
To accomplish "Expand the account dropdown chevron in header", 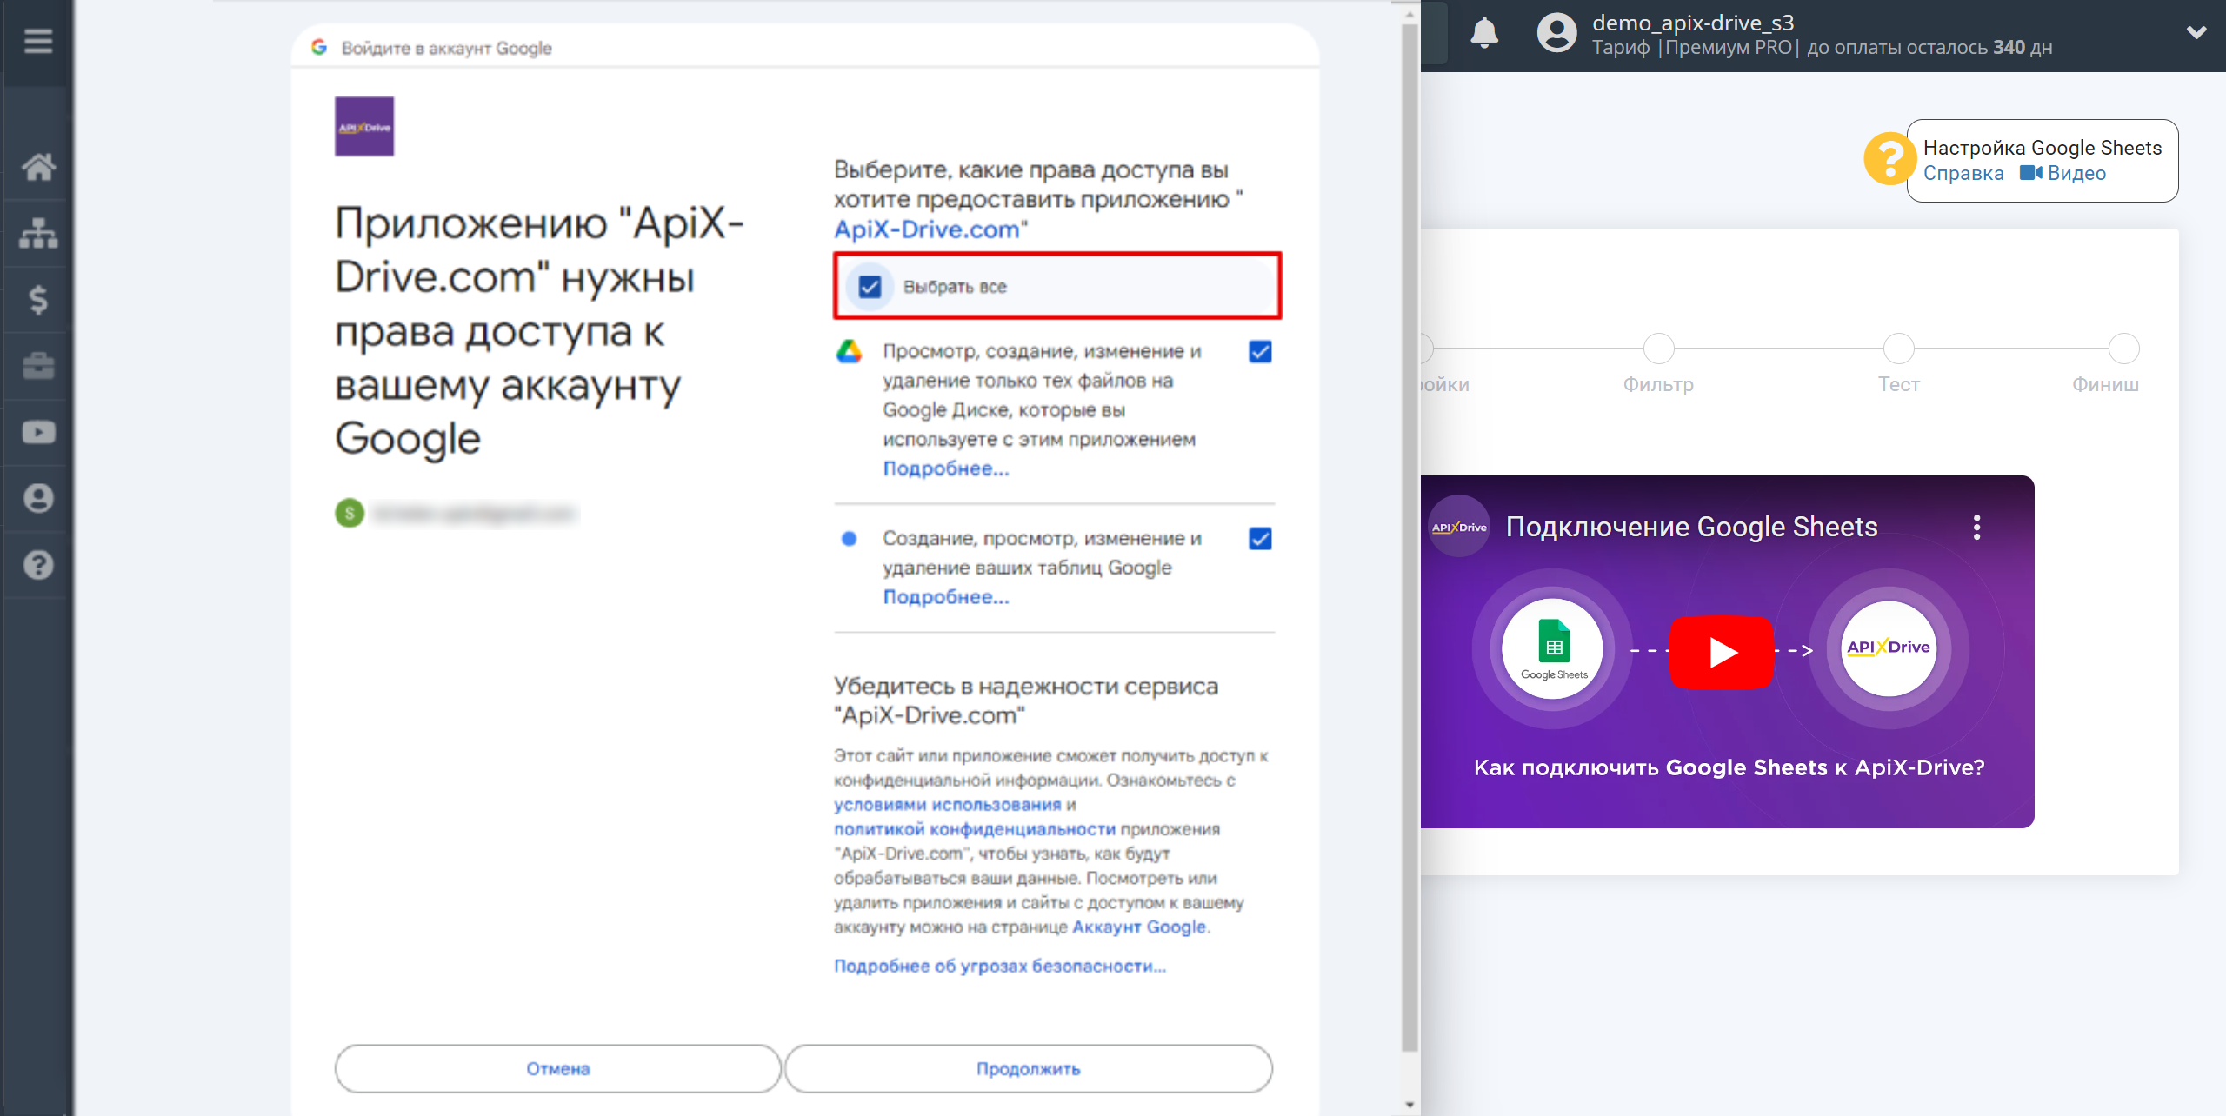I will pyautogui.click(x=2196, y=33).
